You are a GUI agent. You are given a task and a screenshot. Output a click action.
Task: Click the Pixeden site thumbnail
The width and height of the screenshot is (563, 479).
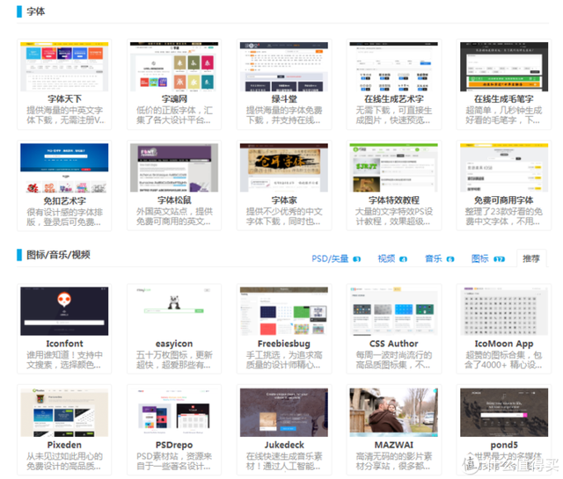click(x=64, y=412)
